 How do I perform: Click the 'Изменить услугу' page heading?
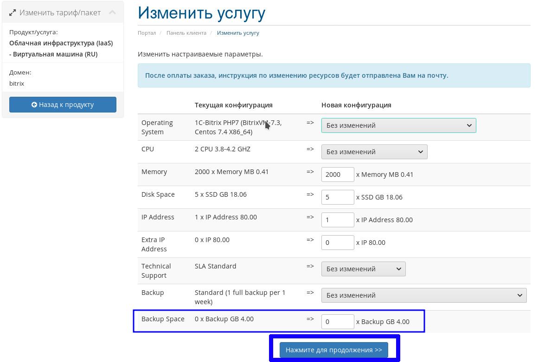202,13
